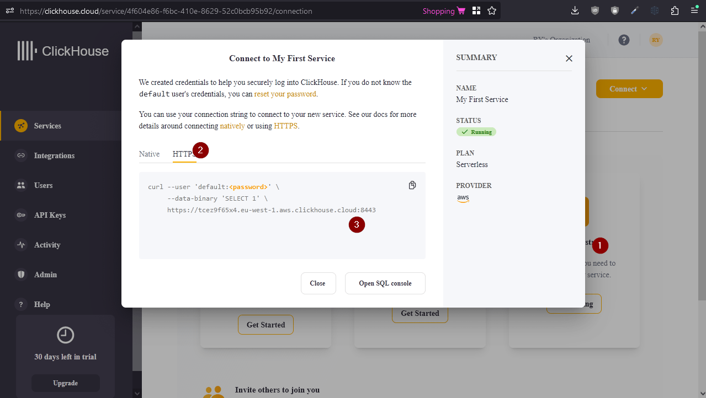Click the padlock shield extension icon
Screen dimensions: 706x398
click(x=614, y=10)
